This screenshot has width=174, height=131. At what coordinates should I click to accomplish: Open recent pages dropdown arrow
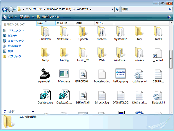(15, 10)
